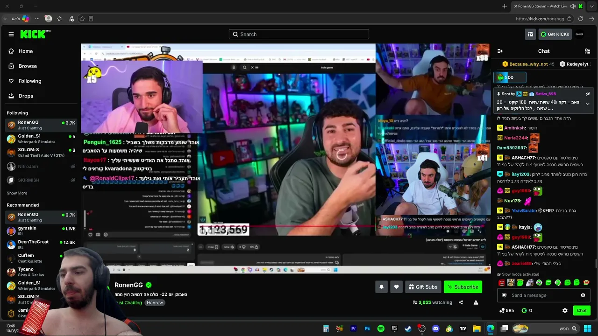
Task: Open browser settings ellipsis menu
Action: coord(37,19)
